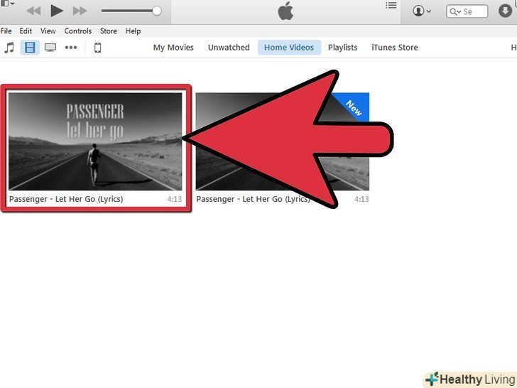
Task: Open the downloads icon
Action: 505,11
